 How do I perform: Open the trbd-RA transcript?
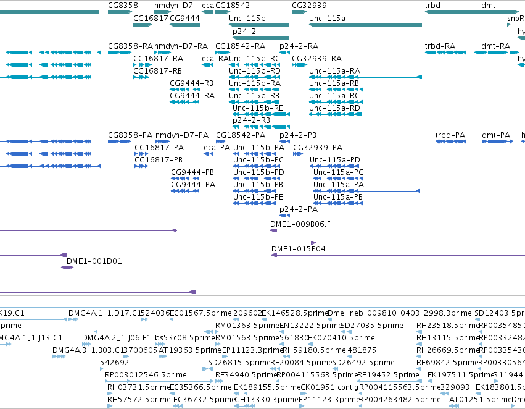[453, 53]
